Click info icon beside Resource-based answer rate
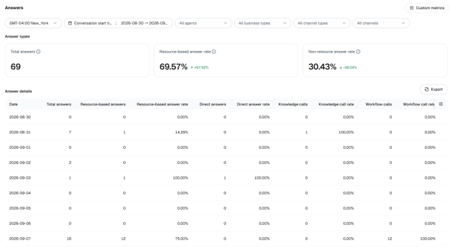This screenshot has height=247, width=452. point(214,52)
